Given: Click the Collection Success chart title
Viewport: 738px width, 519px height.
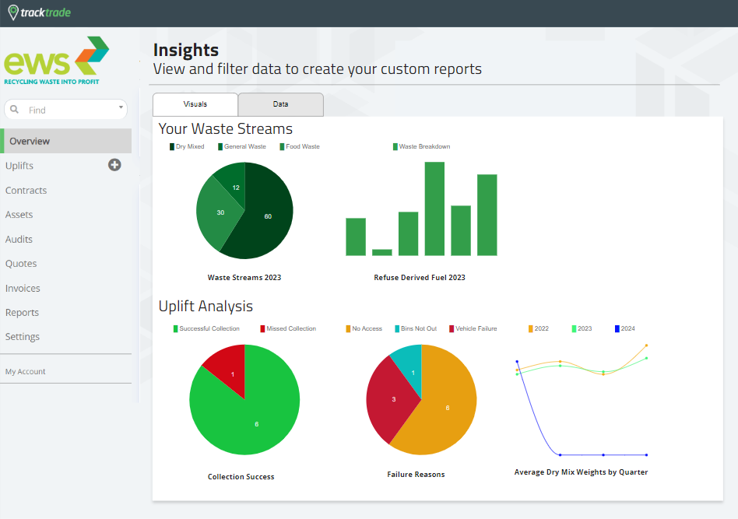Looking at the screenshot, I should [241, 477].
